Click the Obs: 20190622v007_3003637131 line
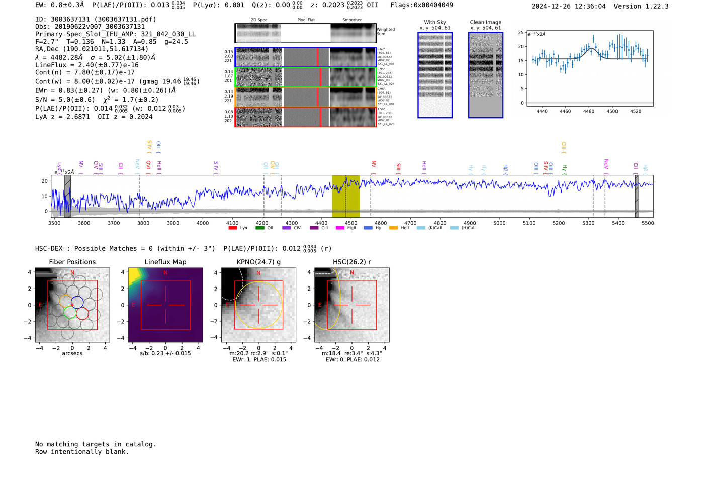The image size is (704, 479). click(90, 27)
